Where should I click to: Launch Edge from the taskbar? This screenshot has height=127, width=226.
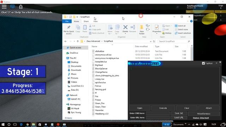(21, 125)
